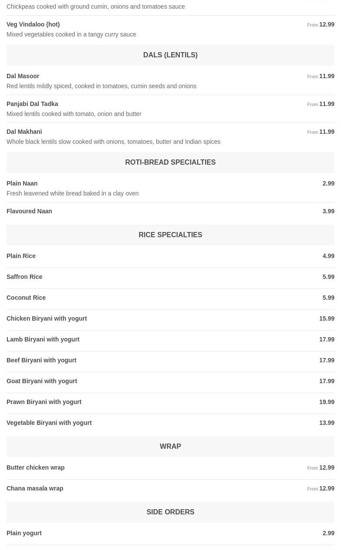Add Plain Naan to the order
The height and width of the screenshot is (550, 341).
22,184
